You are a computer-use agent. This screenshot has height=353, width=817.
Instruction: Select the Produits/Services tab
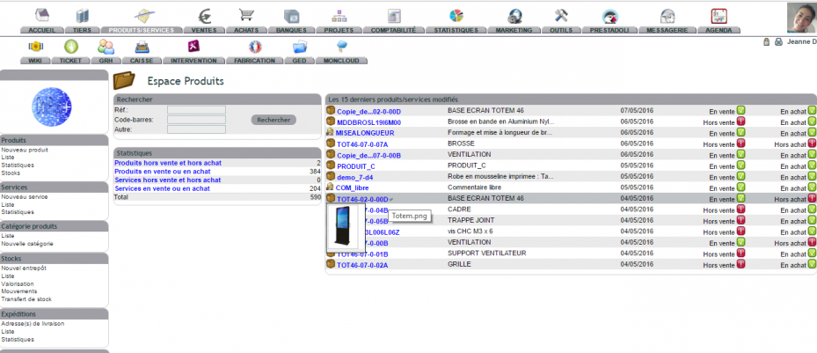tap(142, 30)
